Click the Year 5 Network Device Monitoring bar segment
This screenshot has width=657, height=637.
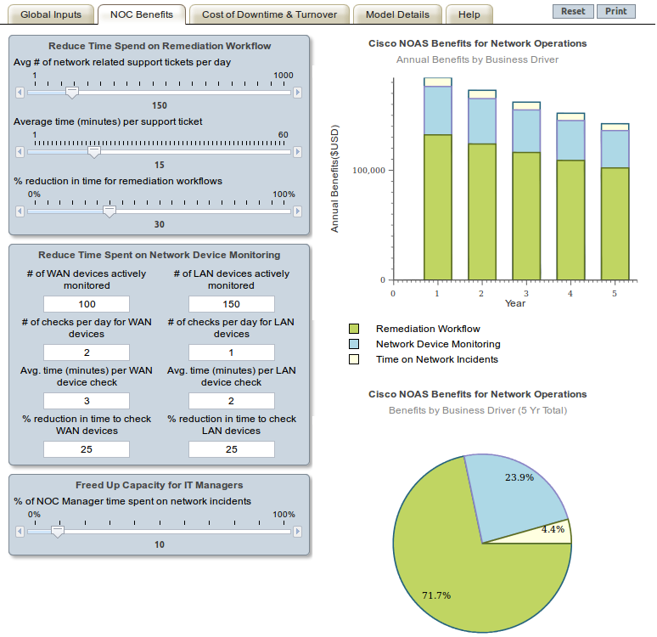coord(615,149)
